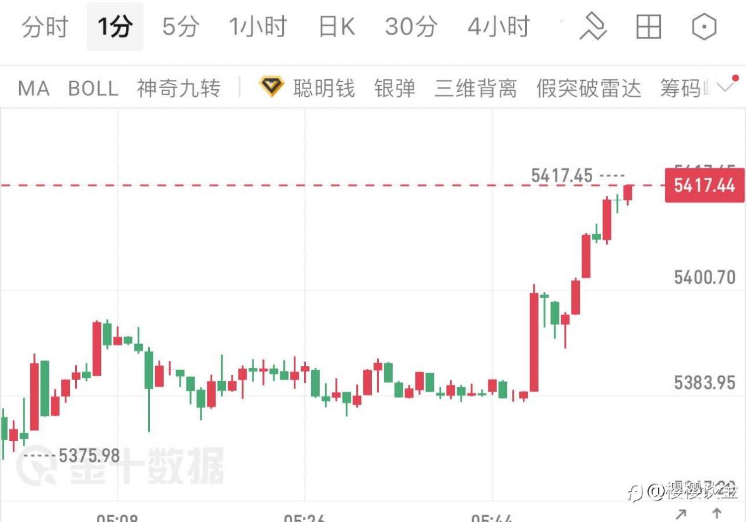Enable the 三维背离 indicator
This screenshot has width=746, height=522.
[476, 89]
